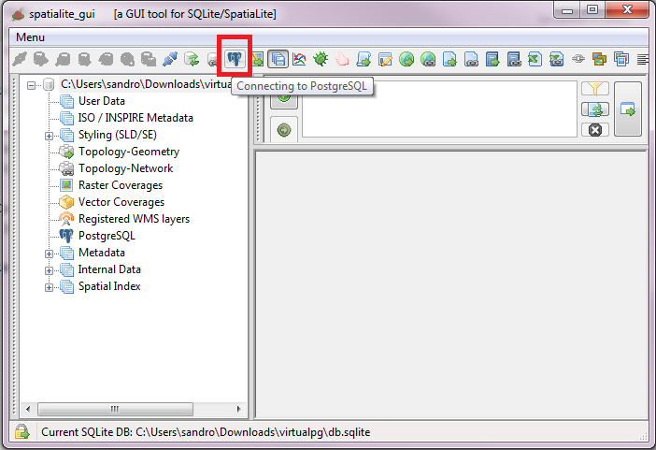Viewport: 656px width, 450px height.
Task: Collapse the database path root node
Action: point(32,85)
